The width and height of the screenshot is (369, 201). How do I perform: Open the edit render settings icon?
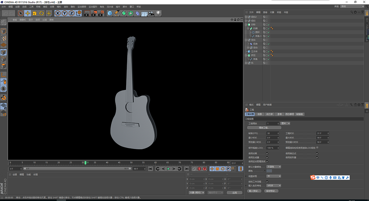click(101, 13)
